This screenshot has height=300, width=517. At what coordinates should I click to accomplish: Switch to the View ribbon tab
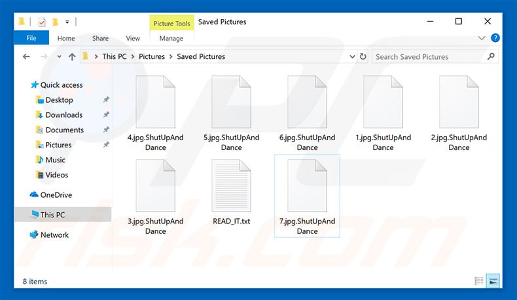point(133,39)
